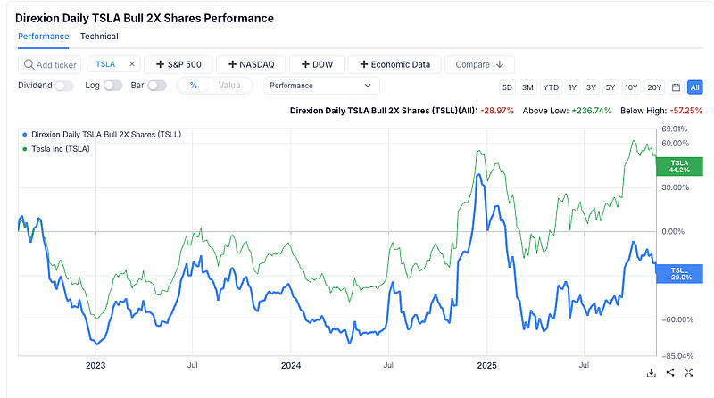
Task: Expand the Compare dropdown
Action: [479, 64]
